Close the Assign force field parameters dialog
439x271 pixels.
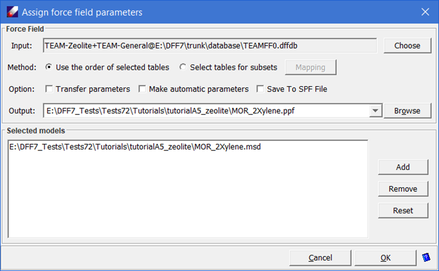click(425, 12)
